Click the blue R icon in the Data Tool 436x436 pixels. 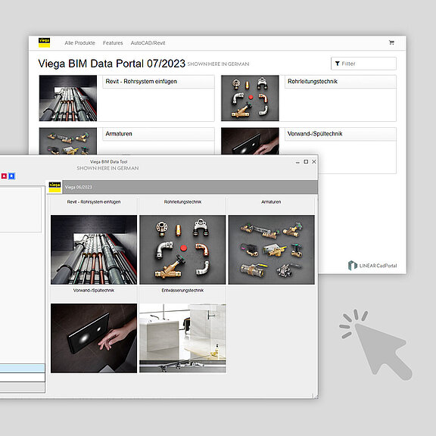coord(11,176)
